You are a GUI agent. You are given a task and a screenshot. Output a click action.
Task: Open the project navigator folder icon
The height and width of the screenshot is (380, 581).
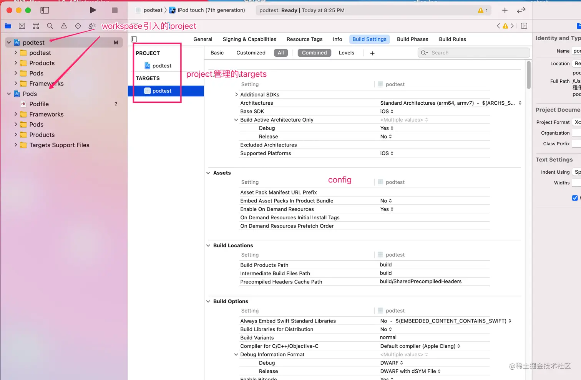pos(8,26)
